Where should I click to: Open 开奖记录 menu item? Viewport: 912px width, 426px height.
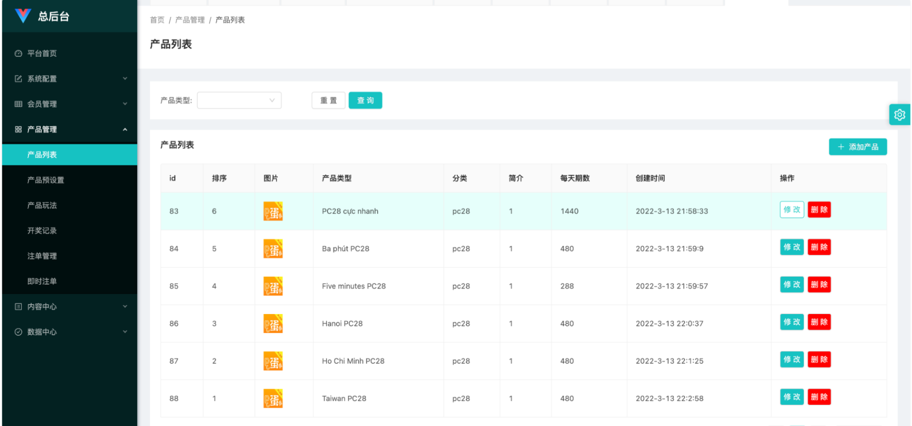tap(70, 231)
